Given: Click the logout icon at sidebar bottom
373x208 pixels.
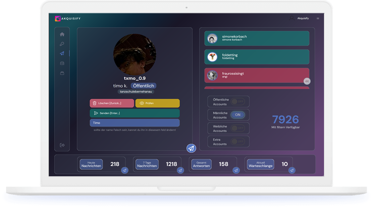Looking at the screenshot, I should (62, 145).
